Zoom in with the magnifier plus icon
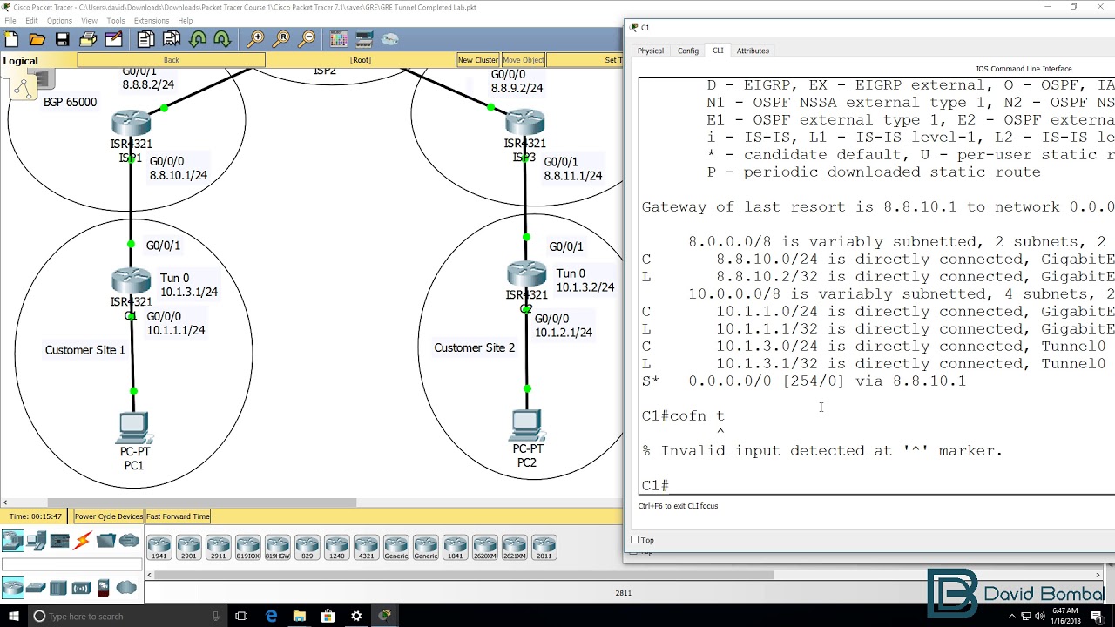The height and width of the screenshot is (627, 1115). tap(255, 39)
